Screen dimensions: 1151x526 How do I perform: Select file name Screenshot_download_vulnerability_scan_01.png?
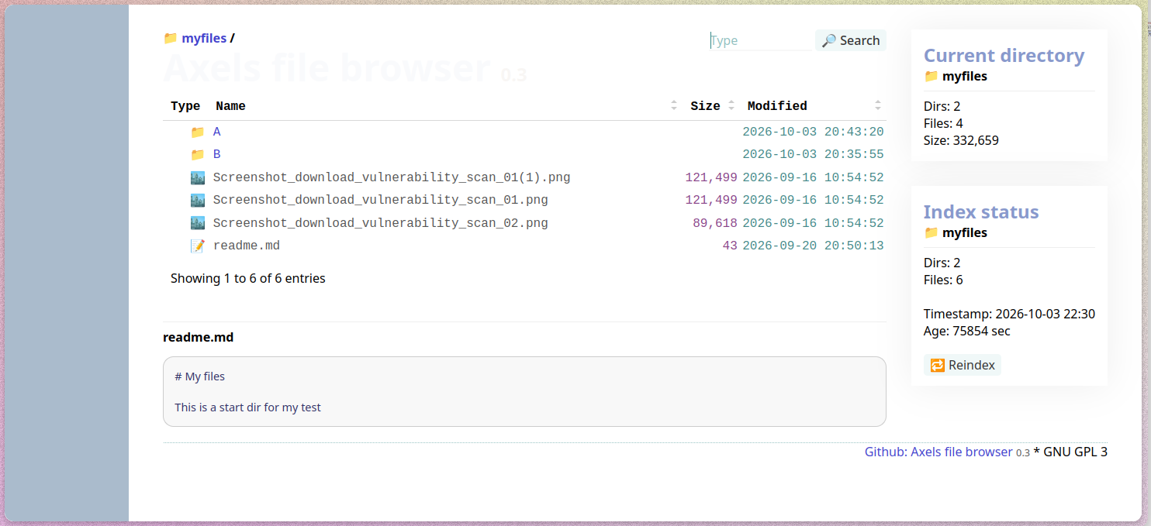(x=381, y=200)
